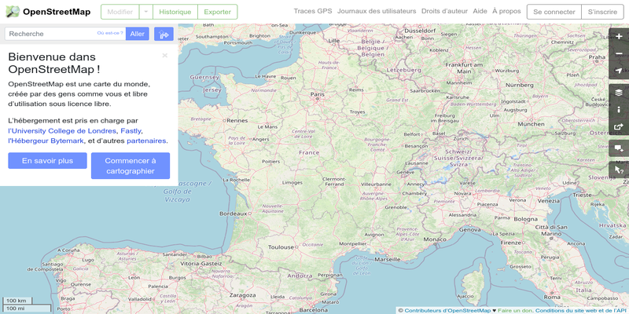Open Contributeurs d'OpenStreetMap link
This screenshot has width=629, height=314.
click(447, 310)
